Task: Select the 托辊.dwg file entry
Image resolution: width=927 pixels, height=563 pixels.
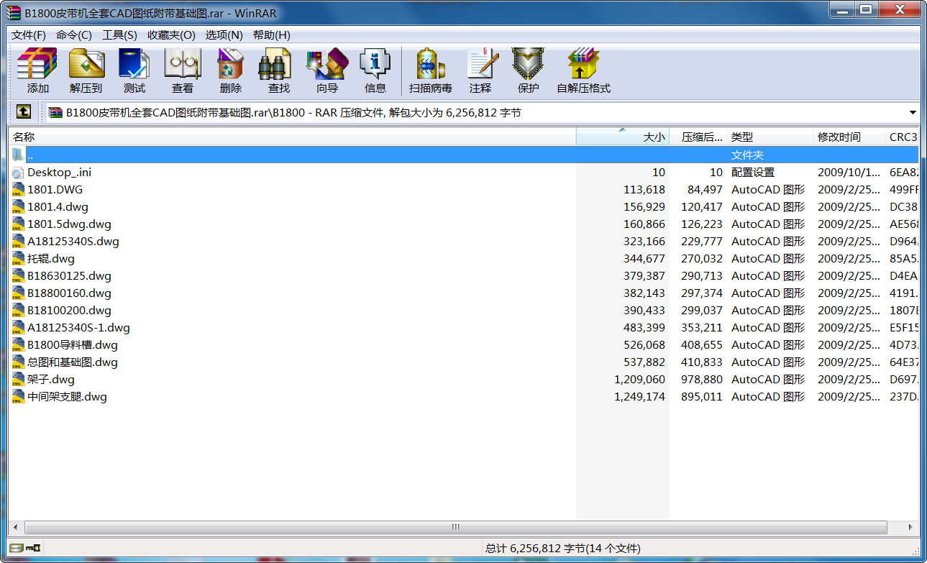Action: (50, 259)
